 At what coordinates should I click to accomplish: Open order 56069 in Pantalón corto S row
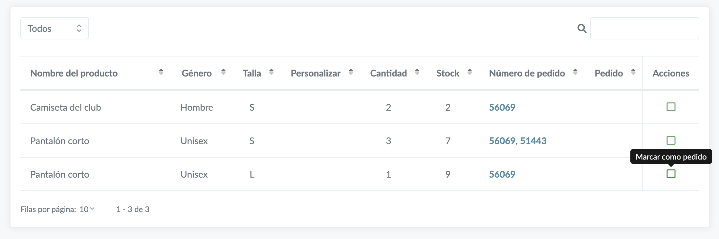(x=502, y=141)
